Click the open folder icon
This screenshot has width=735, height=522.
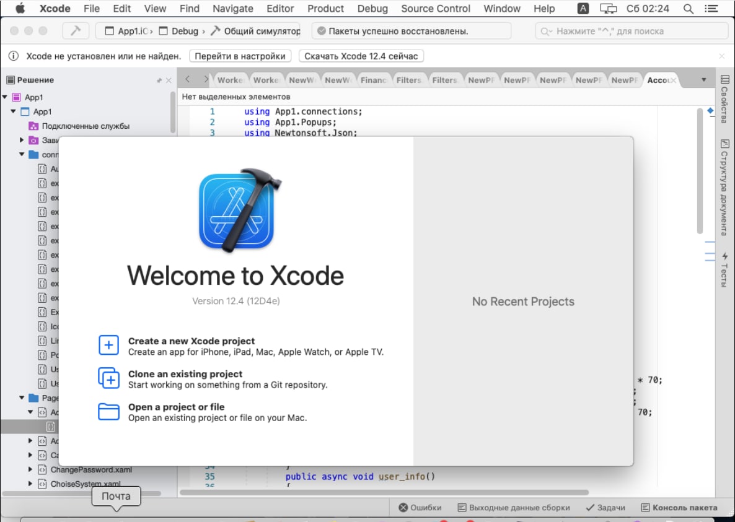click(x=108, y=412)
